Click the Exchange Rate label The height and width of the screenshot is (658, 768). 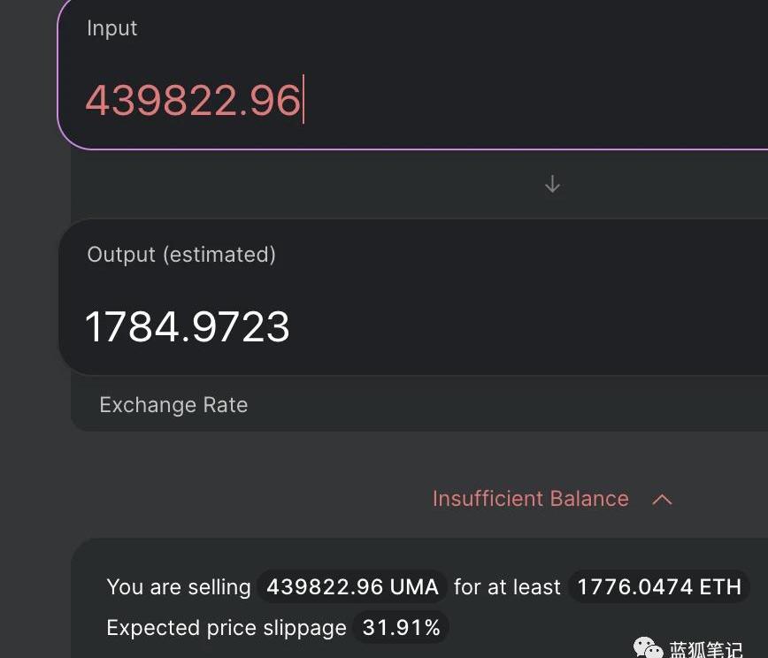(173, 405)
